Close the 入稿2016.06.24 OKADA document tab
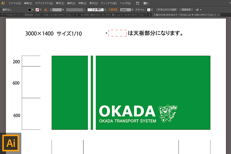 [219, 15]
